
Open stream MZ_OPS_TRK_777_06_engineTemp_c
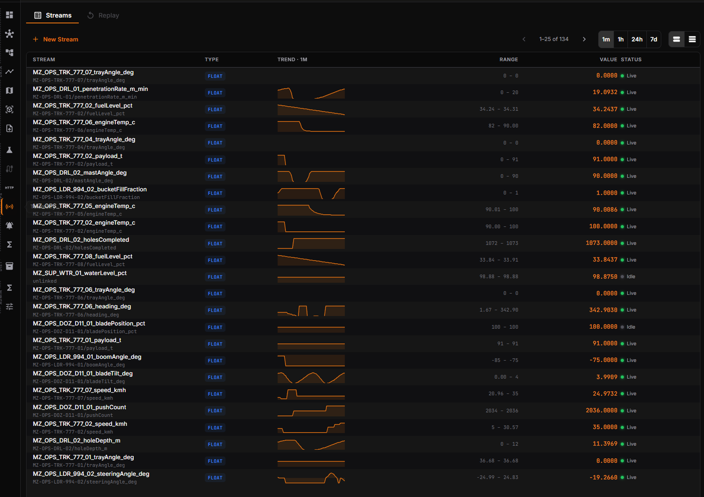(84, 122)
